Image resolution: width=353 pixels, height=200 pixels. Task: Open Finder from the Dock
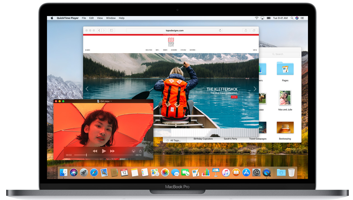(64, 172)
